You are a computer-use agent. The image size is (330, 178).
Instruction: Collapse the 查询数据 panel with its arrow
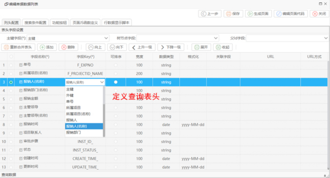[x=325, y=175]
